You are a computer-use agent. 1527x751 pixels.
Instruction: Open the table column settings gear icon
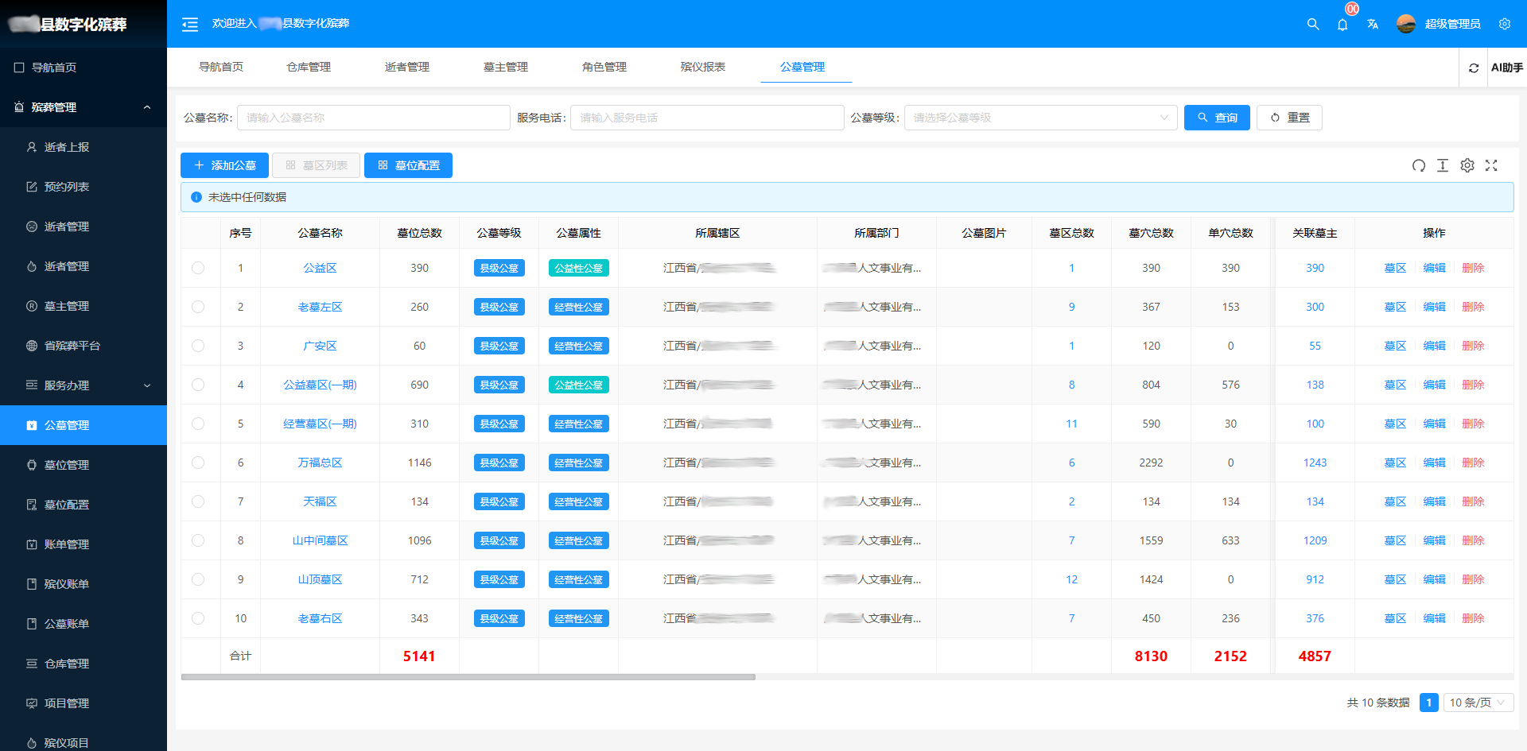tap(1467, 165)
